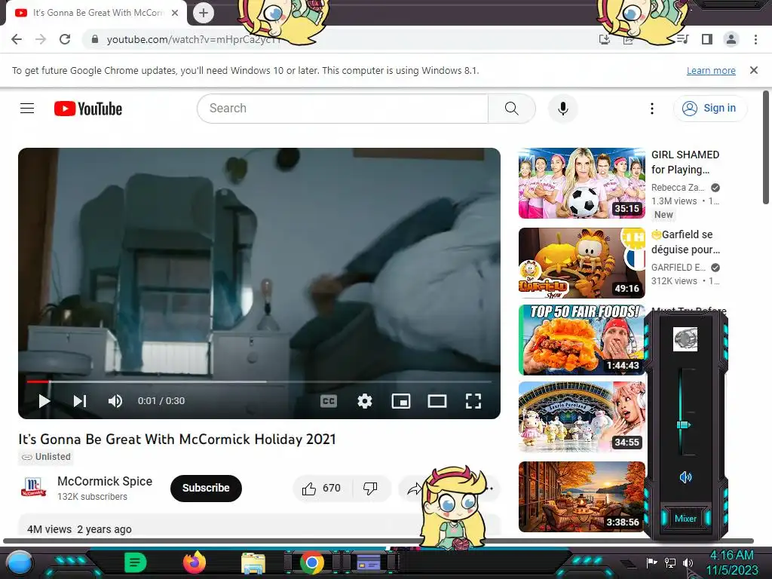Click Garfield se déguise pour title
Screen dimensions: 772x579
(685, 242)
